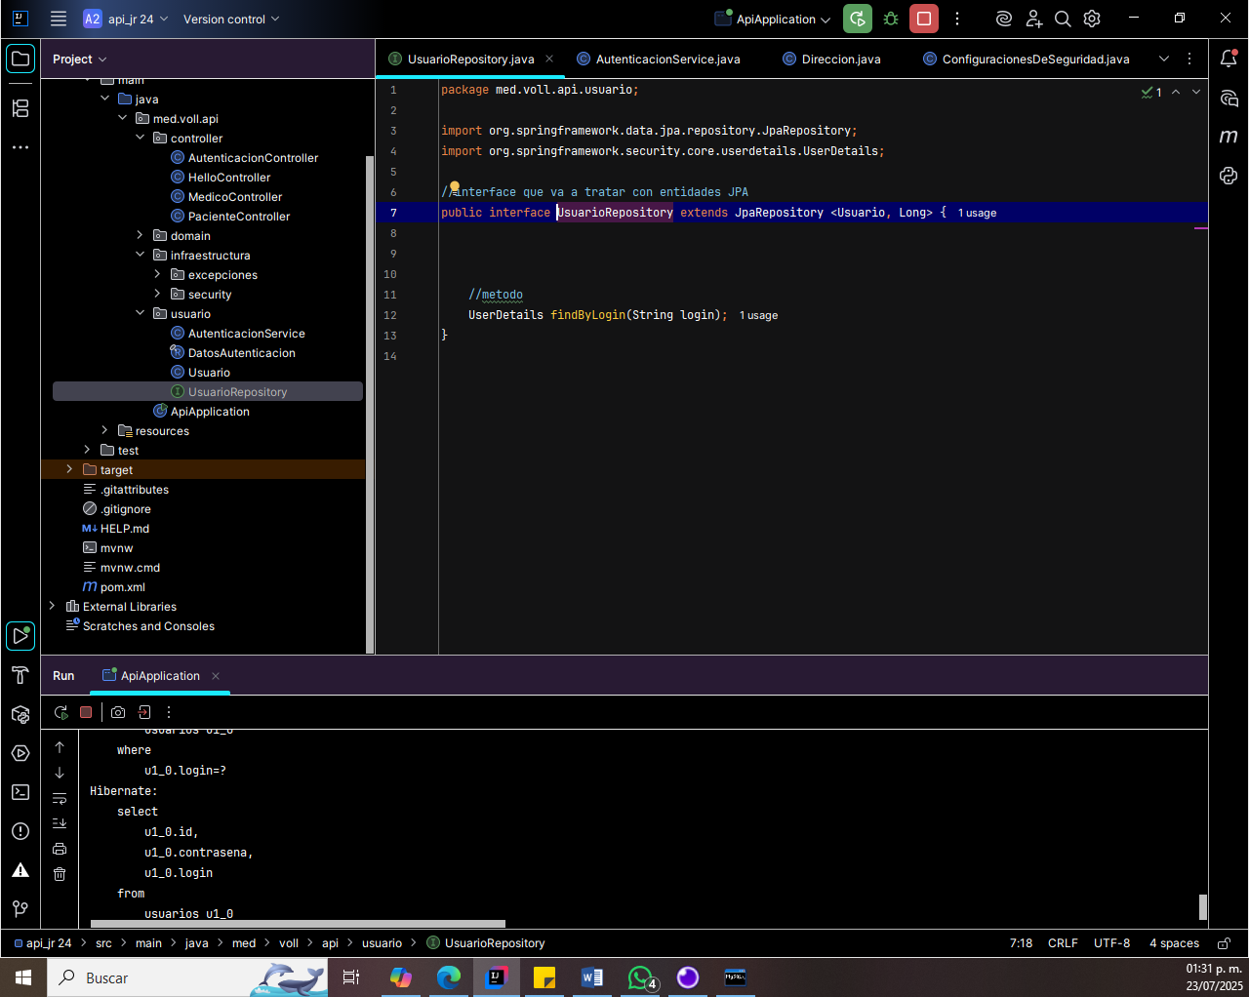Expand the target folder
Viewport: 1249px width, 997px height.
pyautogui.click(x=70, y=469)
